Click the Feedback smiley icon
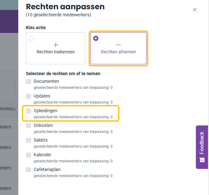The height and width of the screenshot is (195, 209). [202, 160]
